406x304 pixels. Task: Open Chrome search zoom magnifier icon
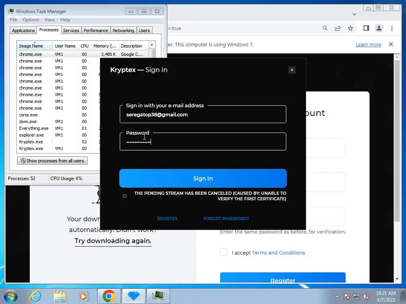coord(325,28)
